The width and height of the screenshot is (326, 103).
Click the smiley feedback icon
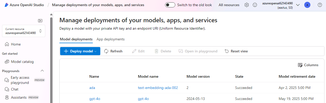click(x=255, y=5)
